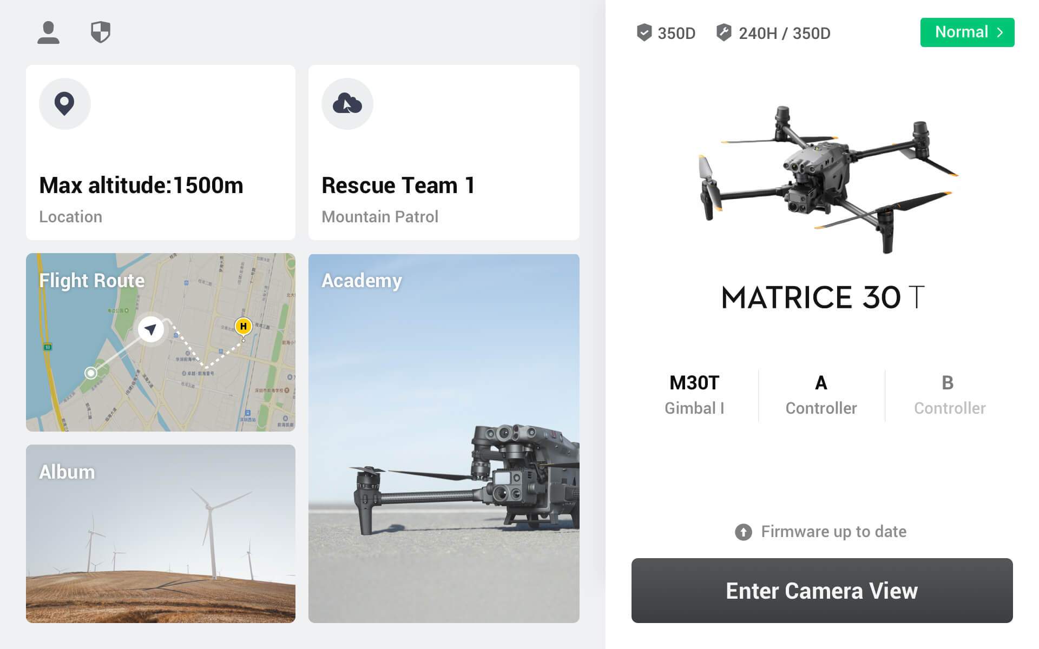The width and height of the screenshot is (1039, 649).
Task: Click the yellow H home point marker
Action: (x=243, y=326)
